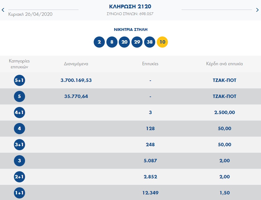The image size is (261, 200).
Task: Click the Επιτυχίες column header
Action: [x=150, y=64]
